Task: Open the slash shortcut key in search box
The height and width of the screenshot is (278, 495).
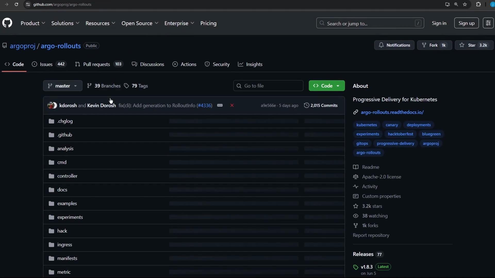Action: click(418, 23)
